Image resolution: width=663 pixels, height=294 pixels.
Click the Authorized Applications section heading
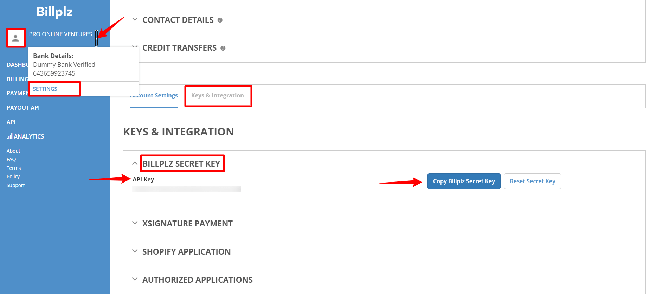click(x=197, y=280)
